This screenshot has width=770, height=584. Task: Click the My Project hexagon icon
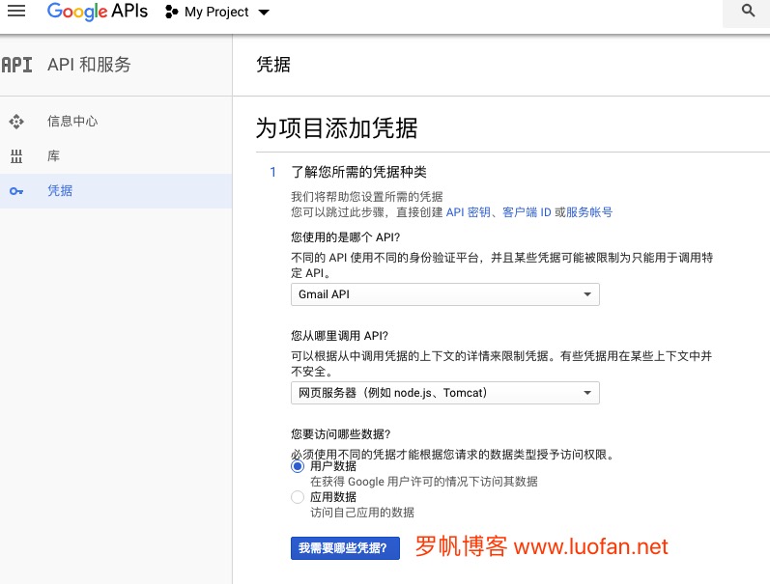coord(171,12)
